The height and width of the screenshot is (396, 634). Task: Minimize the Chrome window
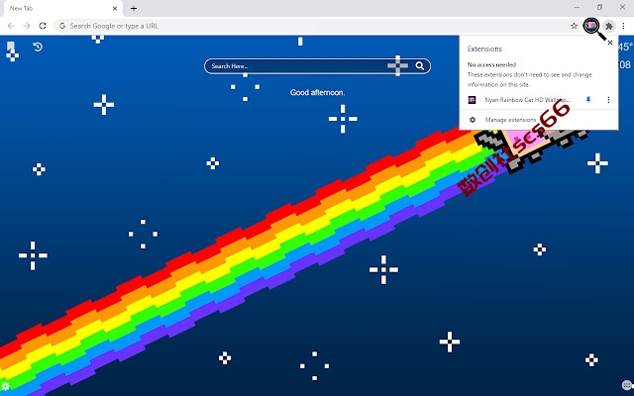click(577, 7)
